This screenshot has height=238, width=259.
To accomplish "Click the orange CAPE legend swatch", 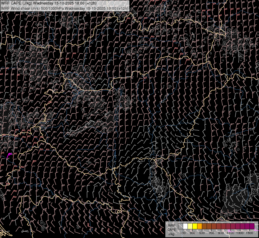I will pyautogui.click(x=199, y=226).
